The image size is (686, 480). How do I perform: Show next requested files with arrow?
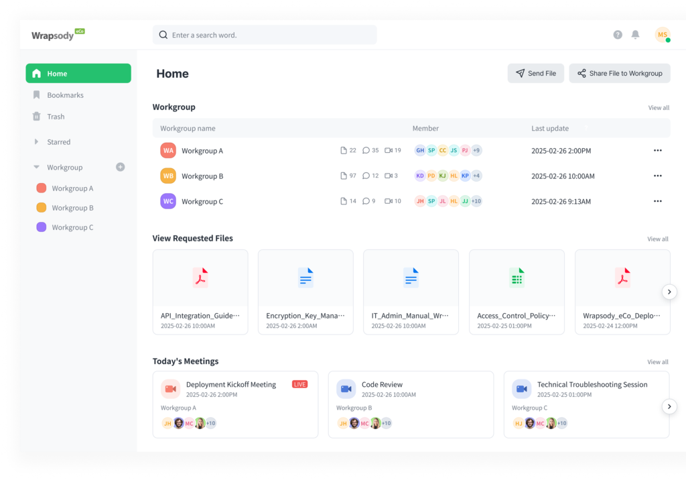(669, 292)
